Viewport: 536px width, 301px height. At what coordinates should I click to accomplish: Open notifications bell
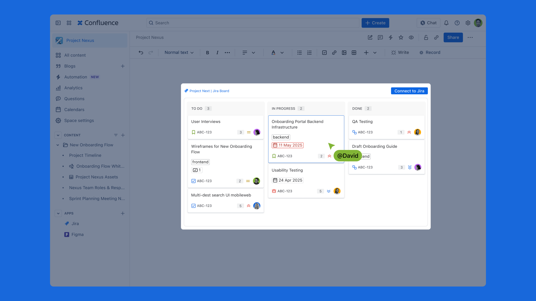446,23
